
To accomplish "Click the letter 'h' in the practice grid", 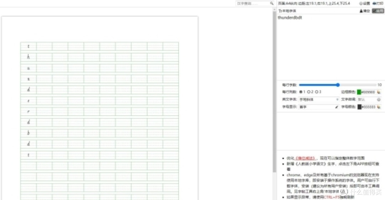I will [x=29, y=57].
